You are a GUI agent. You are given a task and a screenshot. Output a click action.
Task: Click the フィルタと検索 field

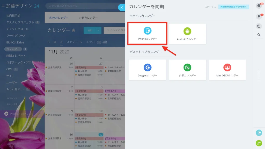(115, 30)
